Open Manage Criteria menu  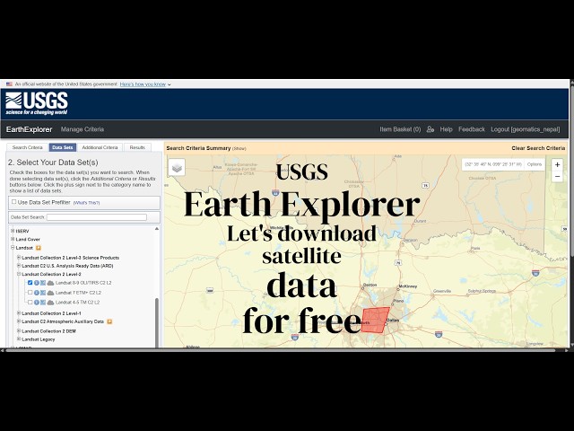[83, 129]
